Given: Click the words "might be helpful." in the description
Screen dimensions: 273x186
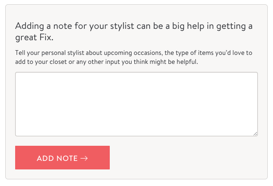Looking at the screenshot, I should coord(174,62).
